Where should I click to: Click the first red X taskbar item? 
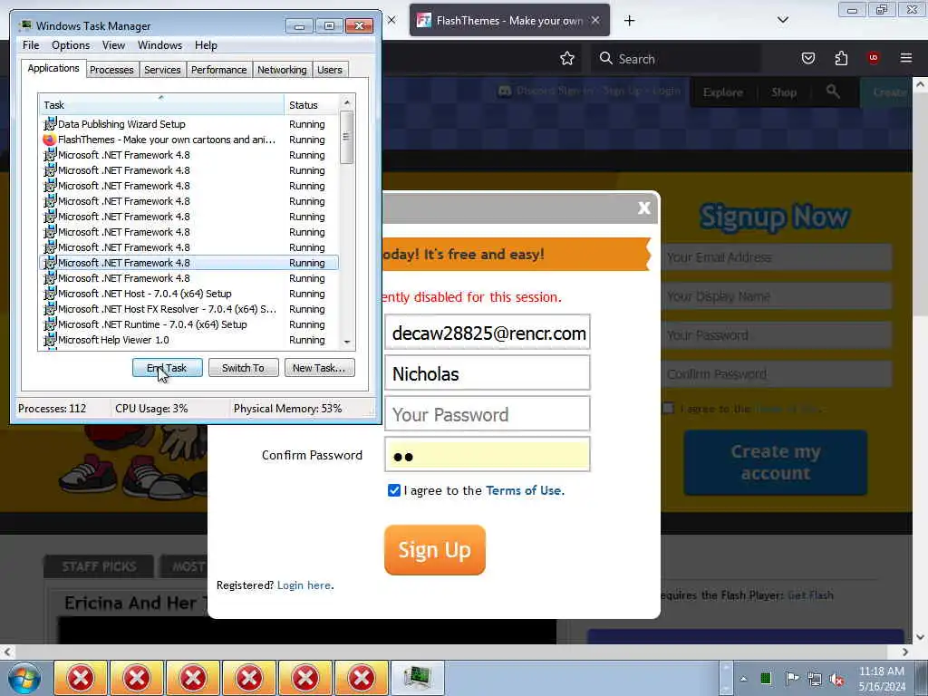click(x=81, y=678)
